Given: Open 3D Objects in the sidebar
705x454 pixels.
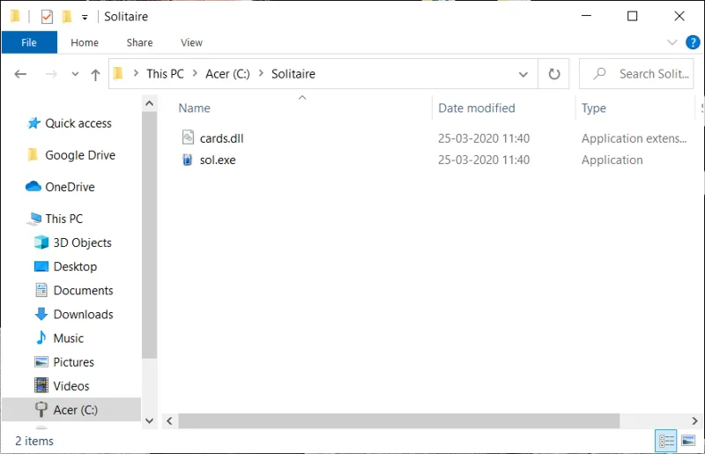Looking at the screenshot, I should tap(82, 242).
